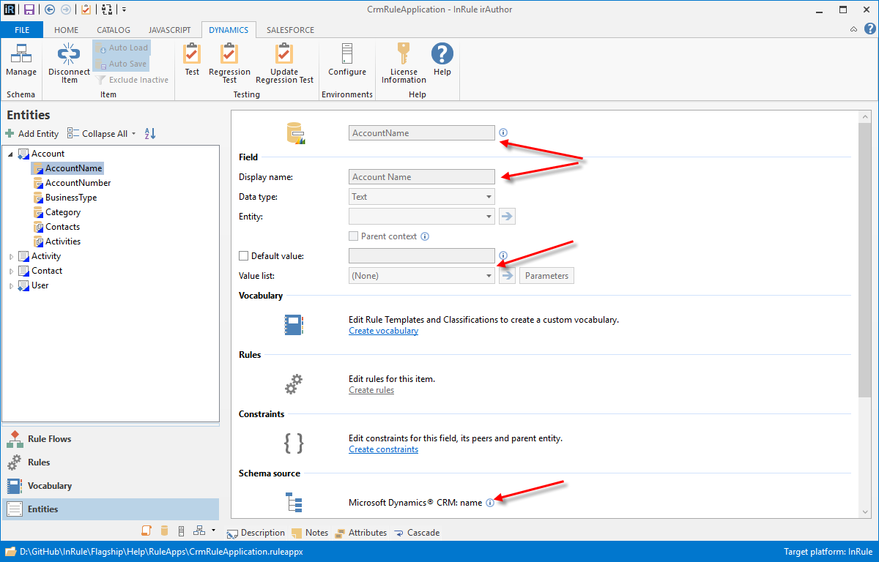Select the AccountName field in the tree
The image size is (879, 562).
click(x=68, y=168)
